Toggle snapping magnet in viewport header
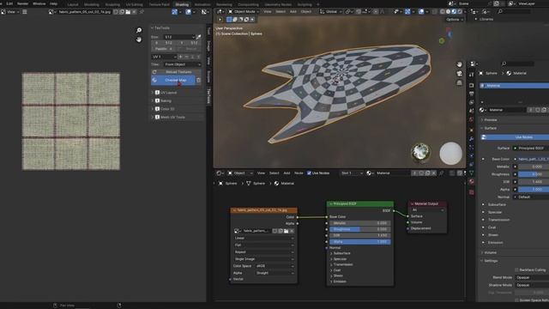 tap(359, 11)
